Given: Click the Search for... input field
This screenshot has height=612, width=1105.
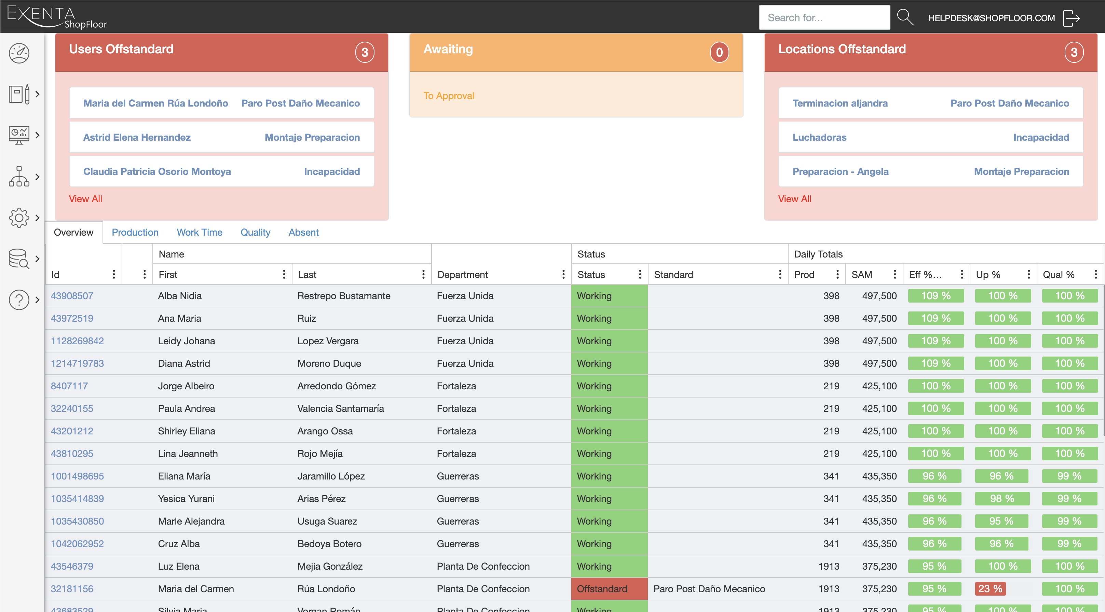Looking at the screenshot, I should pyautogui.click(x=824, y=17).
